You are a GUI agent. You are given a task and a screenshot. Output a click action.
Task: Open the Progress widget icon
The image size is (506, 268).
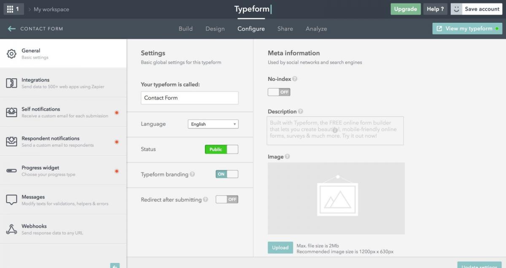(x=11, y=171)
